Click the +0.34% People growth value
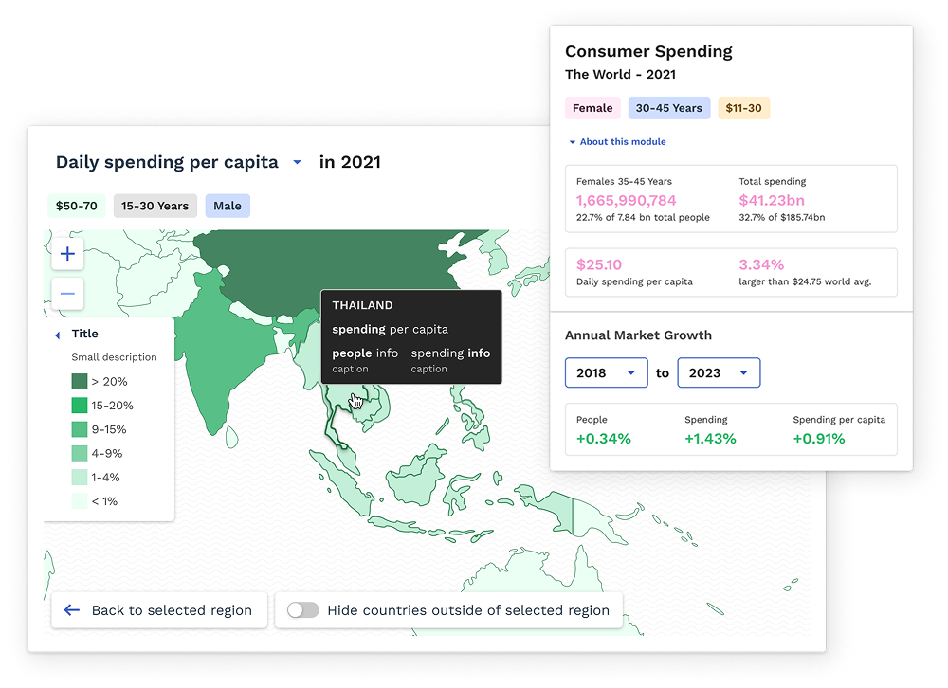The height and width of the screenshot is (688, 948). click(x=603, y=439)
